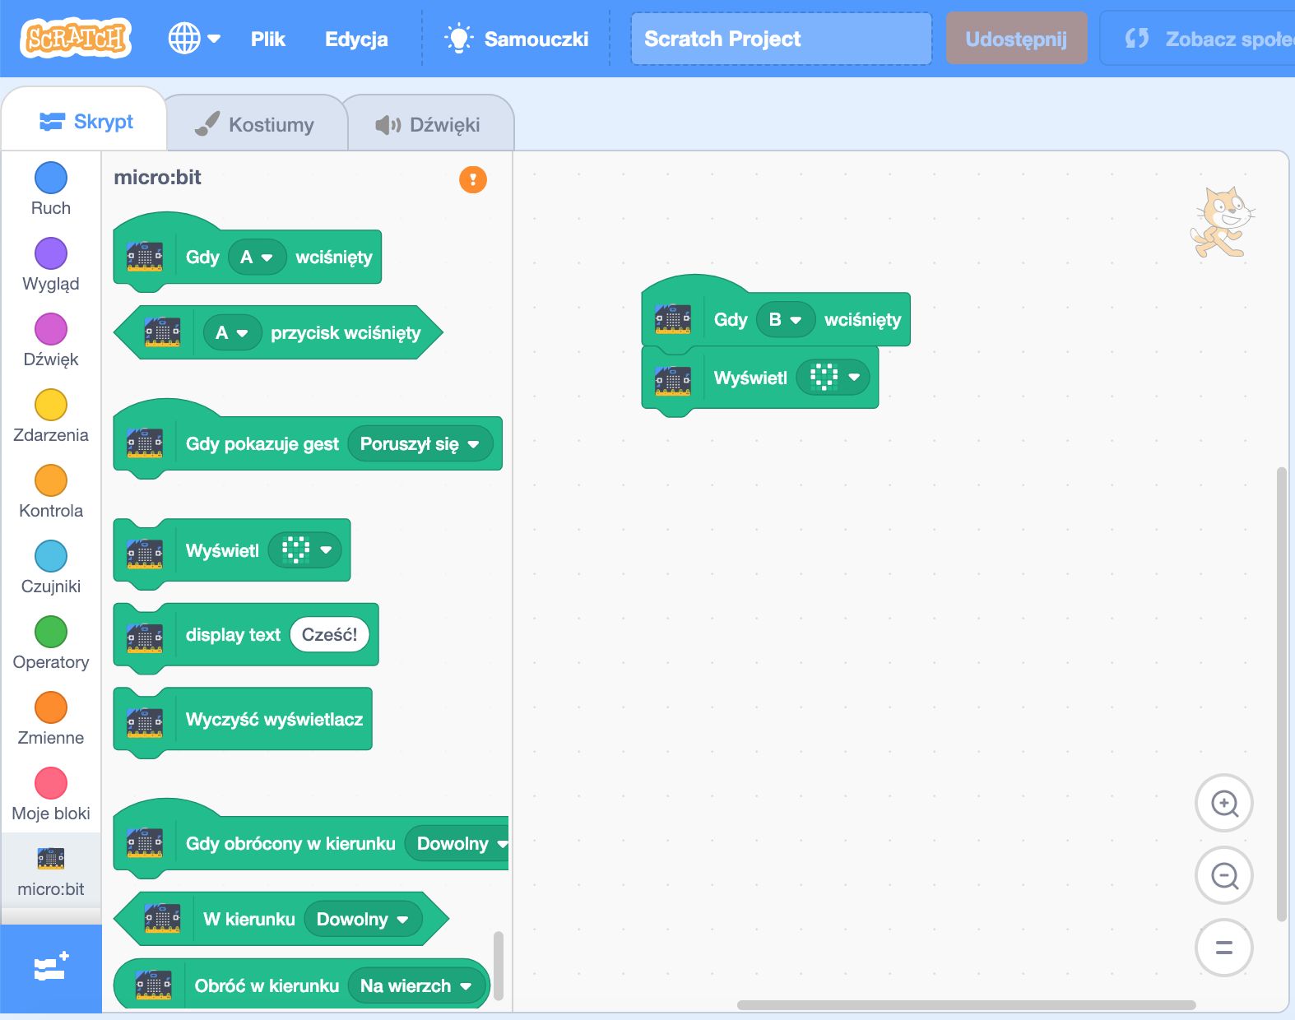Select the Zmienne block category

coord(51,719)
